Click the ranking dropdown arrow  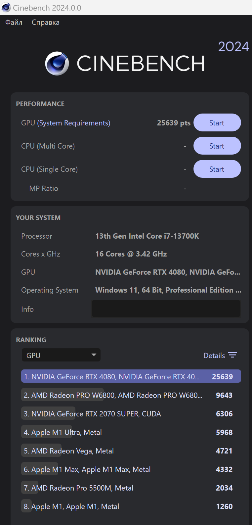tap(94, 355)
